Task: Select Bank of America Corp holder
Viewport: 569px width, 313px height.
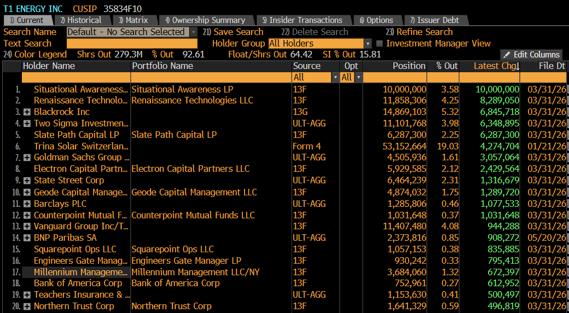Action: click(78, 283)
